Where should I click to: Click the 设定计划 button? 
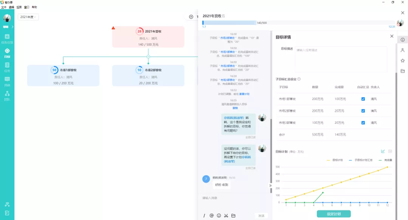(334, 214)
